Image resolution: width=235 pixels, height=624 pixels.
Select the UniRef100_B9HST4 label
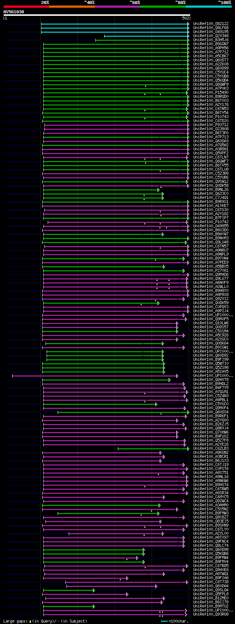pos(211,485)
